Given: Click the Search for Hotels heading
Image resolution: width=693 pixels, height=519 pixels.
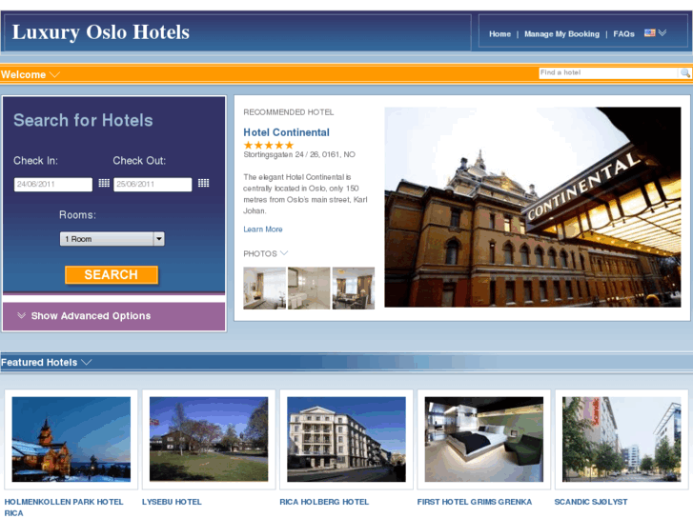Looking at the screenshot, I should pos(83,120).
